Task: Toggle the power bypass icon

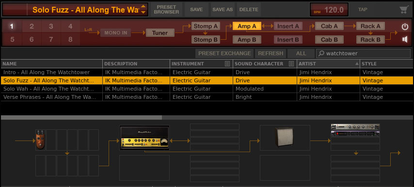Action: pyautogui.click(x=405, y=27)
